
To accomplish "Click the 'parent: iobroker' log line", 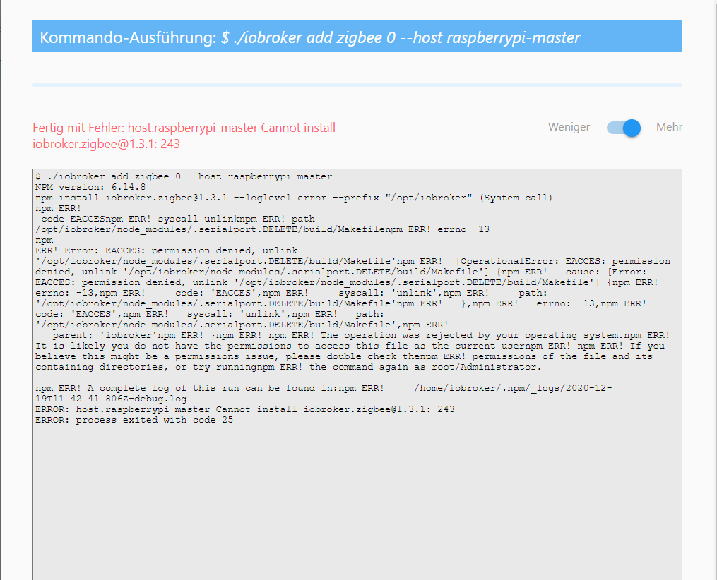I will [x=361, y=335].
